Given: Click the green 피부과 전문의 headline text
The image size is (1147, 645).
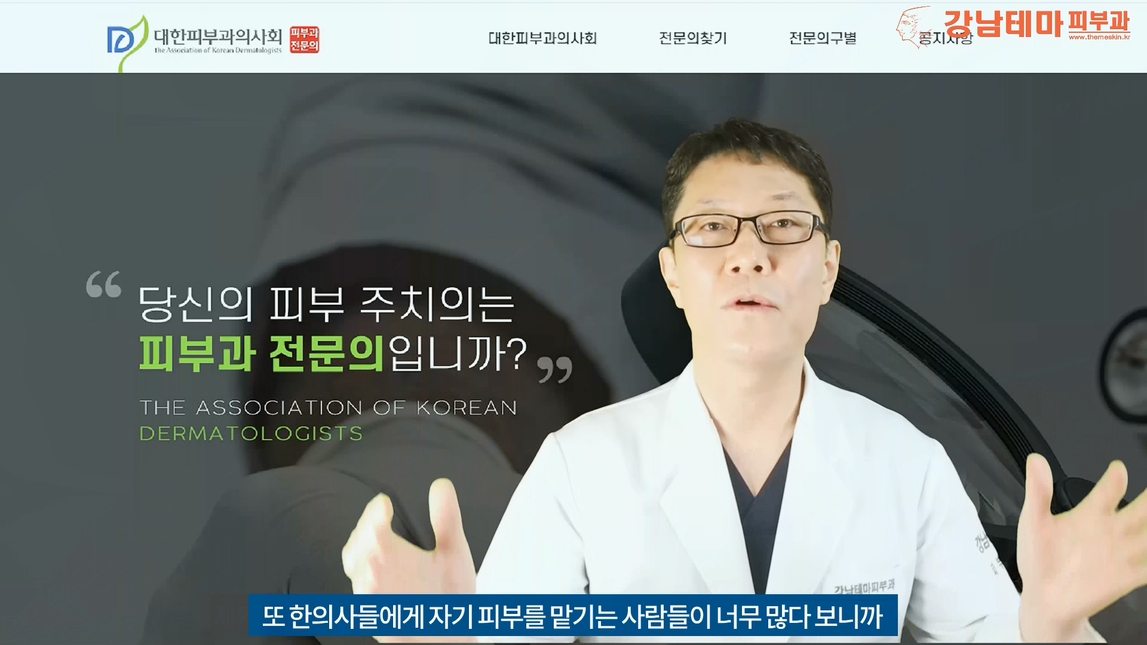Looking at the screenshot, I should [x=262, y=354].
